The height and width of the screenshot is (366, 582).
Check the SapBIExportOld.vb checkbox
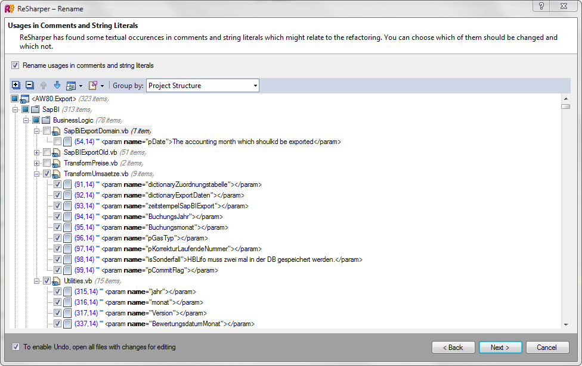pos(47,152)
